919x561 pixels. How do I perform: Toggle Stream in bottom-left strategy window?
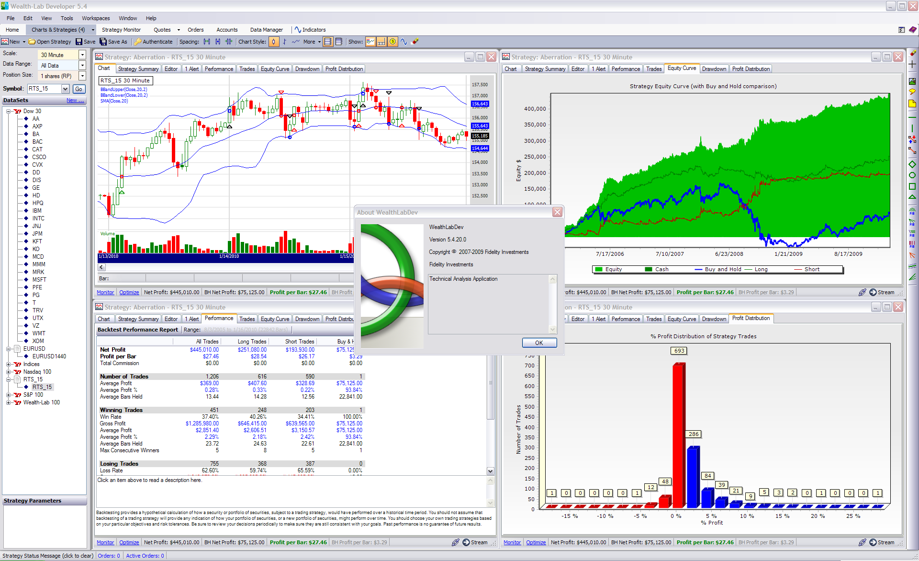pos(475,542)
